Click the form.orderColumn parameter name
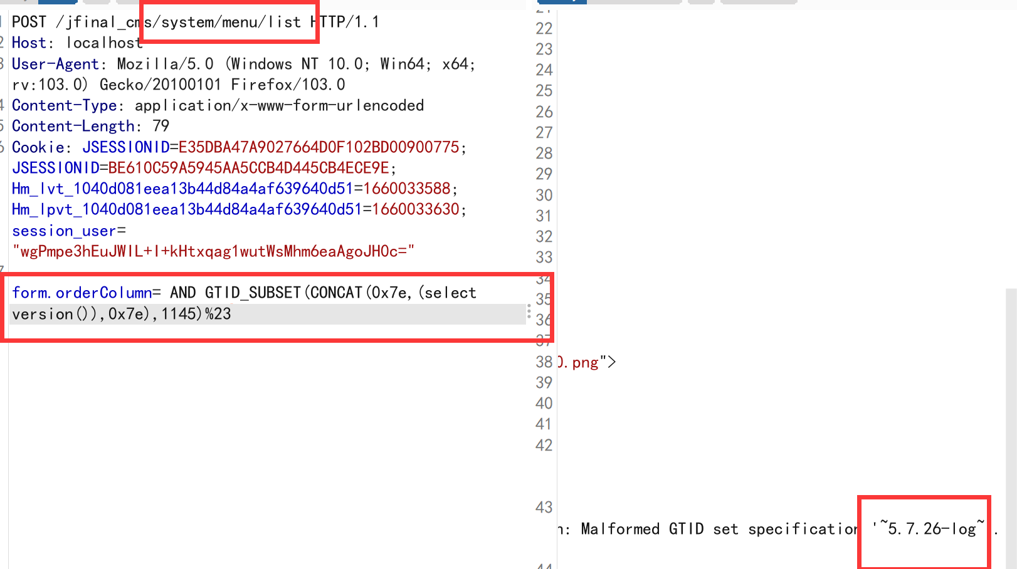The height and width of the screenshot is (569, 1017). [x=82, y=293]
